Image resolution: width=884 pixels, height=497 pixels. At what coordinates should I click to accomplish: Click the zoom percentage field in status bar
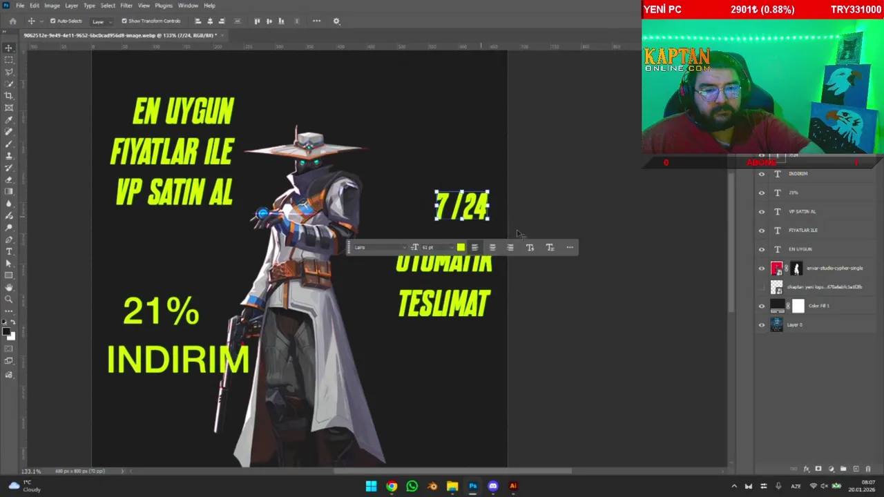30,471
